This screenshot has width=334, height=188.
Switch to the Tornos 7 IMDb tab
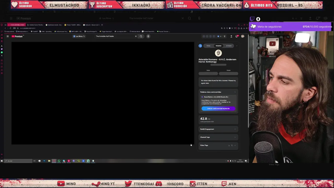point(73,25)
